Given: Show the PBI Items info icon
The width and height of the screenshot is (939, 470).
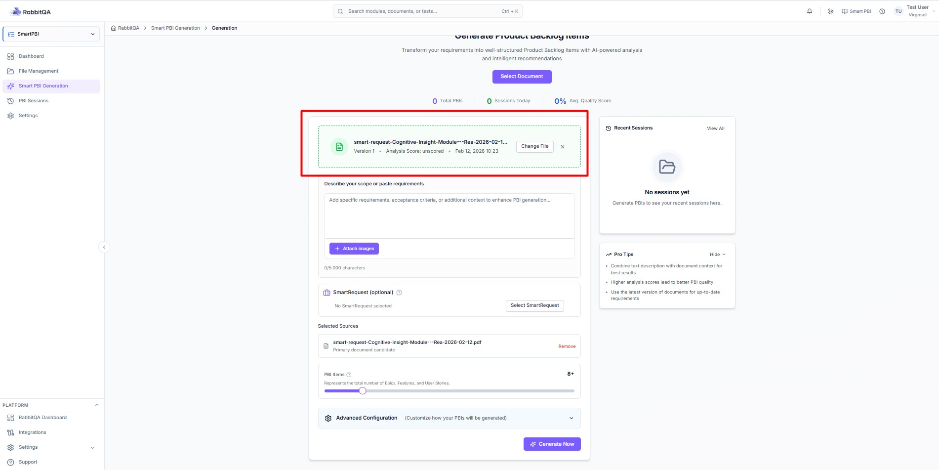Looking at the screenshot, I should [349, 375].
